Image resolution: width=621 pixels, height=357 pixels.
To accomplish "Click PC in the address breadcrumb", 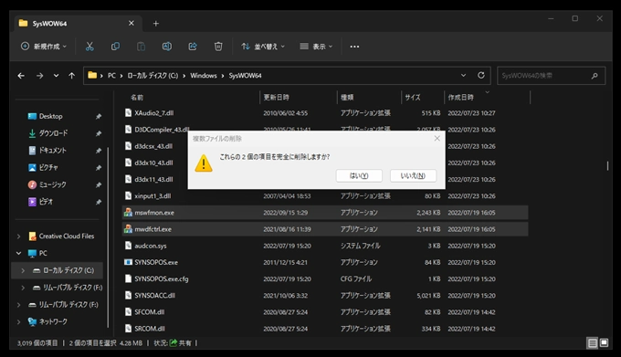I will click(111, 75).
